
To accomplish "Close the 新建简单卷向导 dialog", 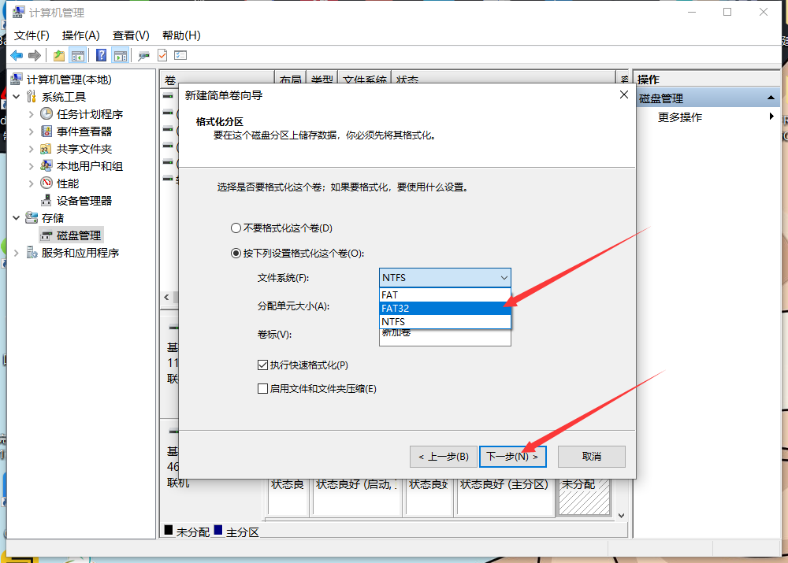I will pyautogui.click(x=623, y=94).
